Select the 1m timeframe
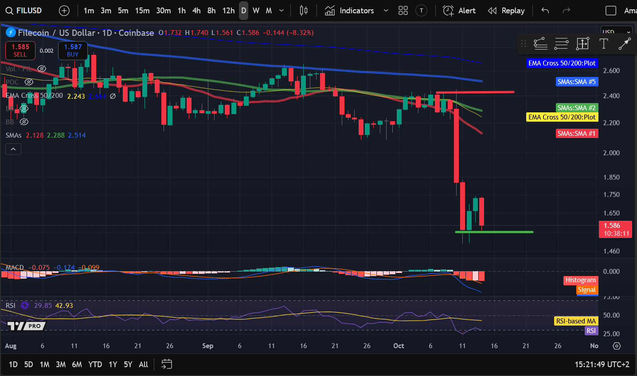637x376 pixels. click(89, 11)
